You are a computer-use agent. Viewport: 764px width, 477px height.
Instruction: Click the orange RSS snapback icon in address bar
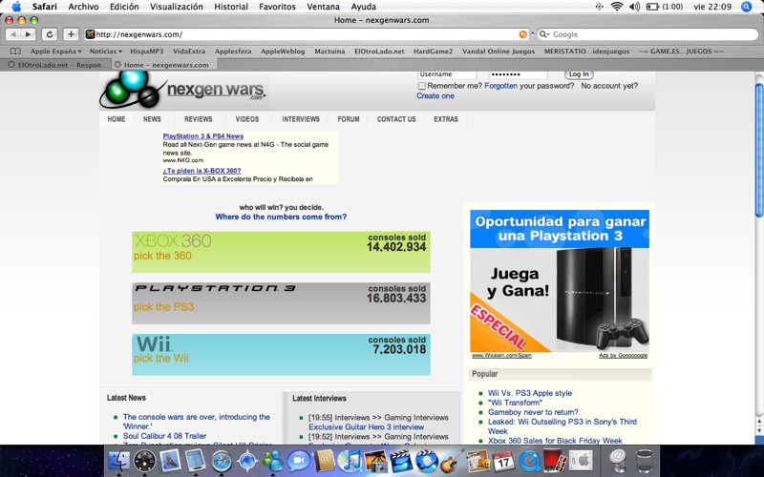tap(522, 34)
